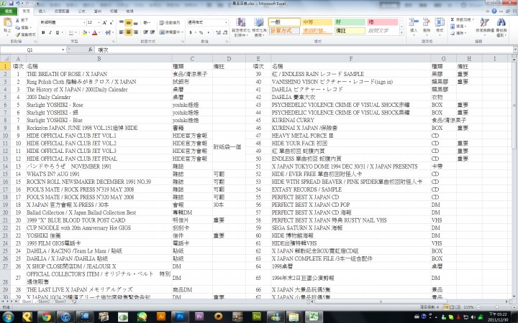Click the Delete cells icon

(x=427, y=22)
